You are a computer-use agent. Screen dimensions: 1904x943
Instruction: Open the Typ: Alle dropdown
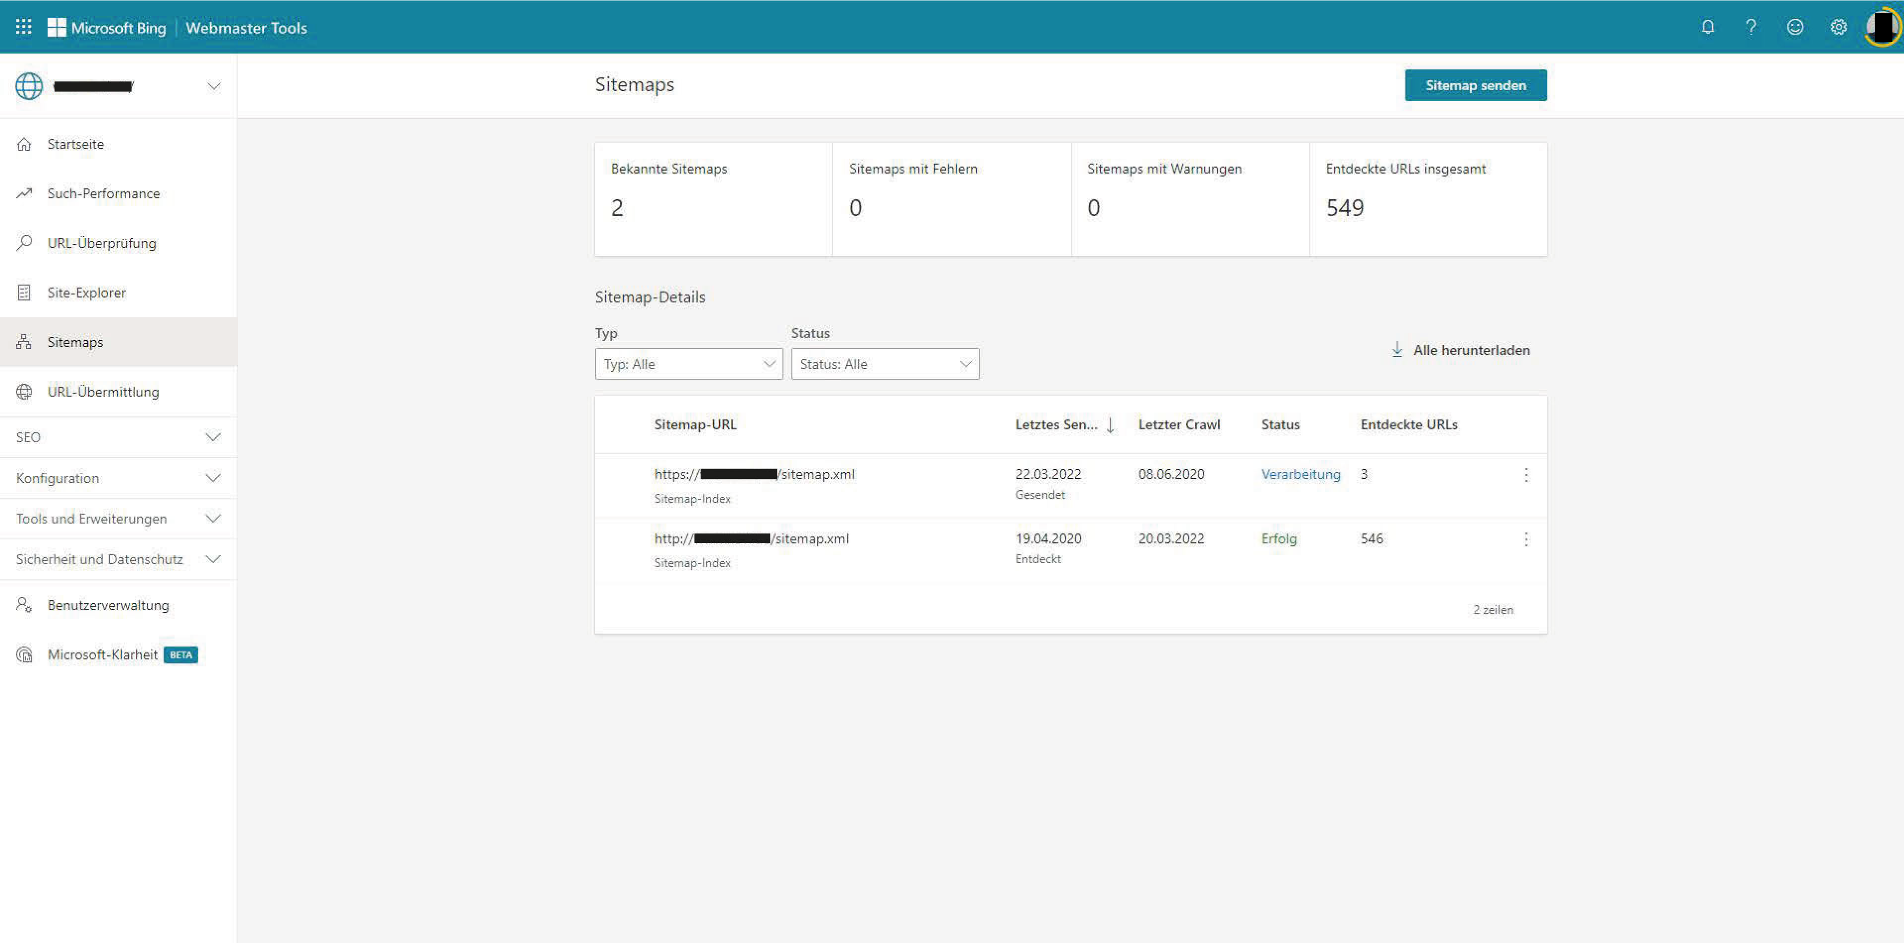[x=688, y=363]
